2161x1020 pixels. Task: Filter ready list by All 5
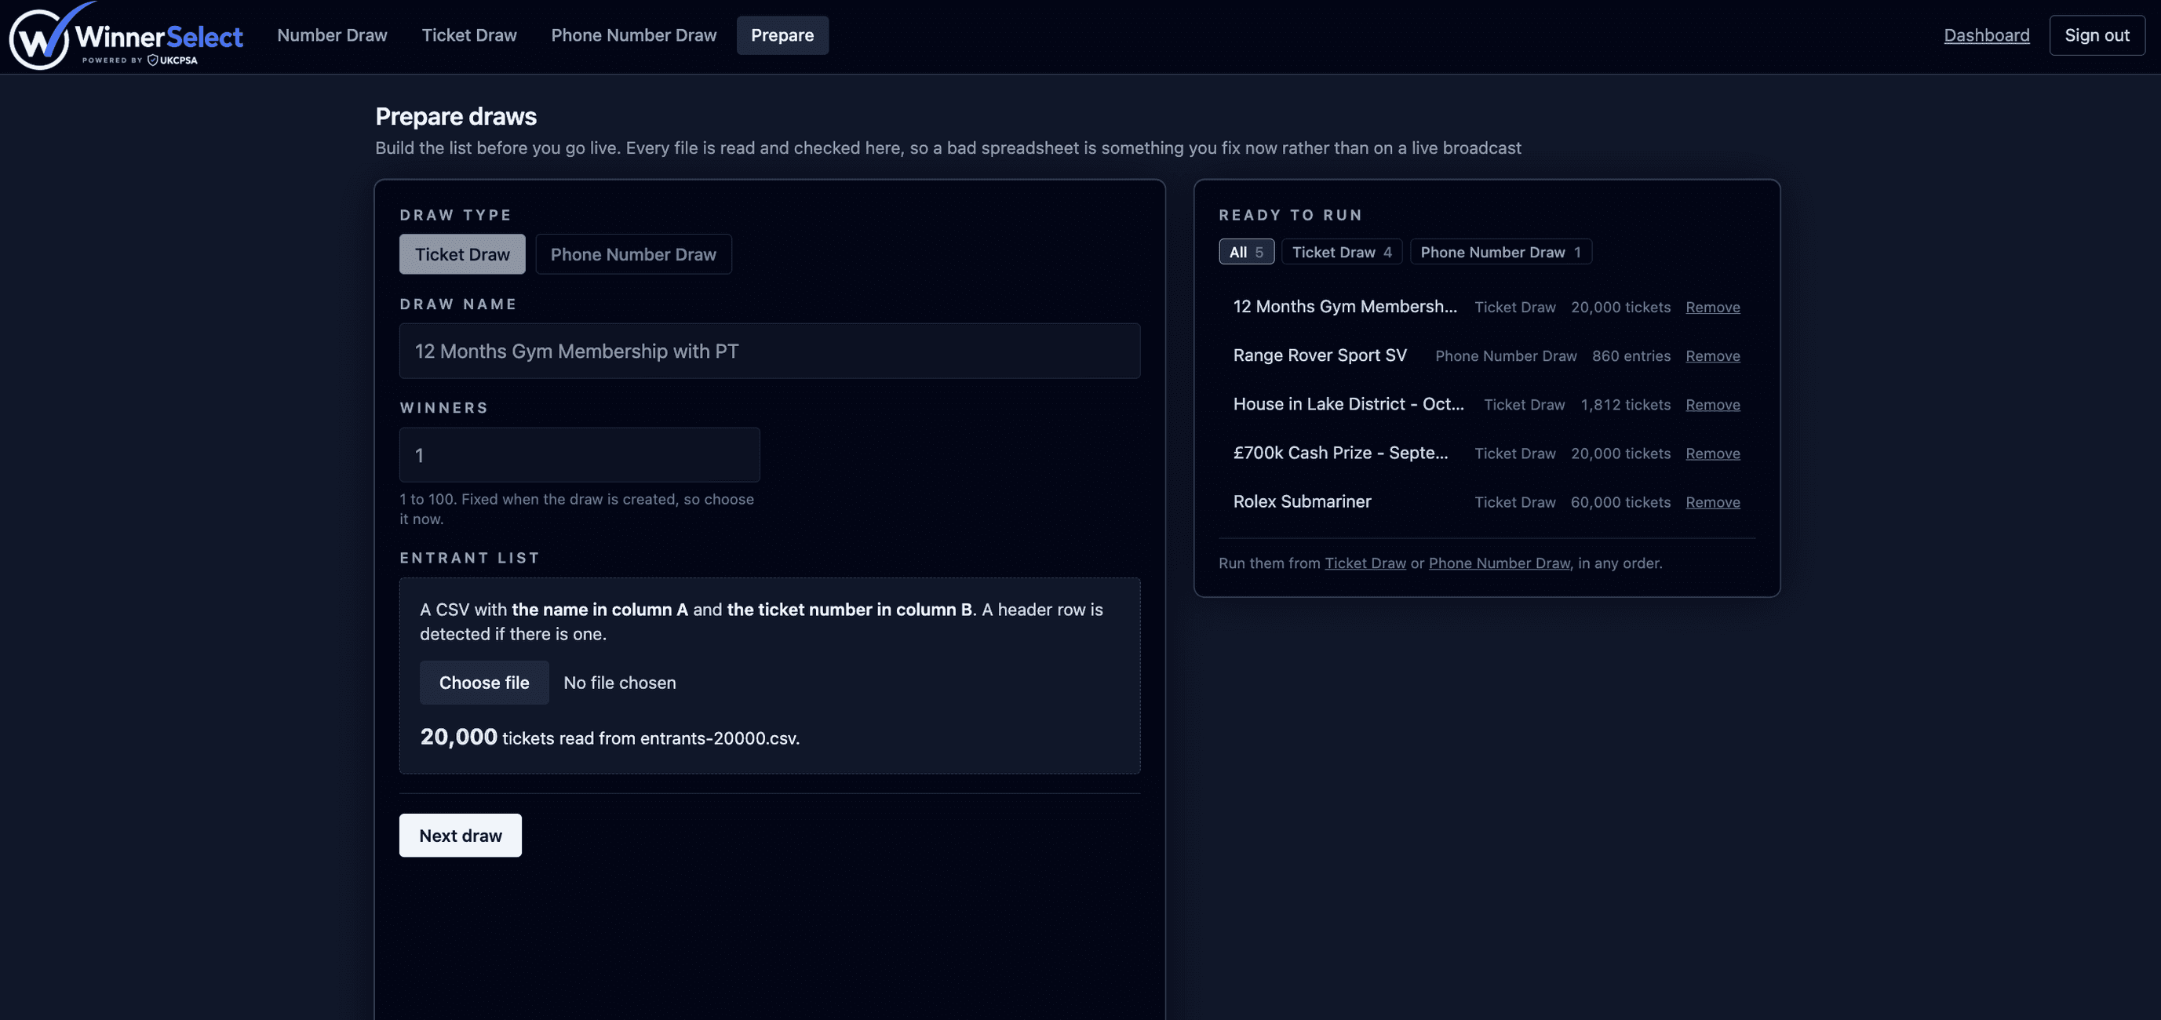(1246, 252)
